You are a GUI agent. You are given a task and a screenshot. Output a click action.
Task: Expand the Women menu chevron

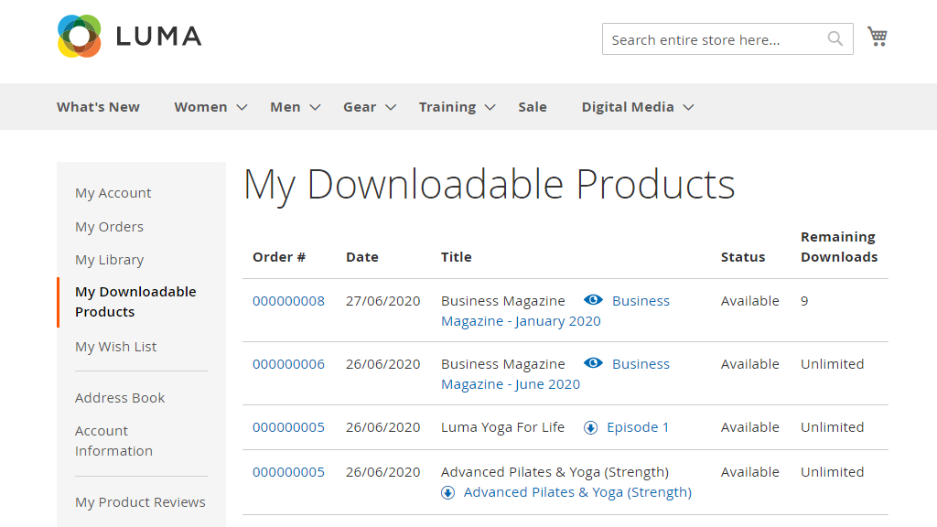pos(242,108)
